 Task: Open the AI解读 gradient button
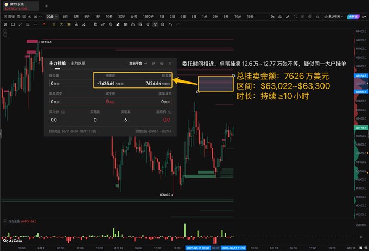[353, 17]
